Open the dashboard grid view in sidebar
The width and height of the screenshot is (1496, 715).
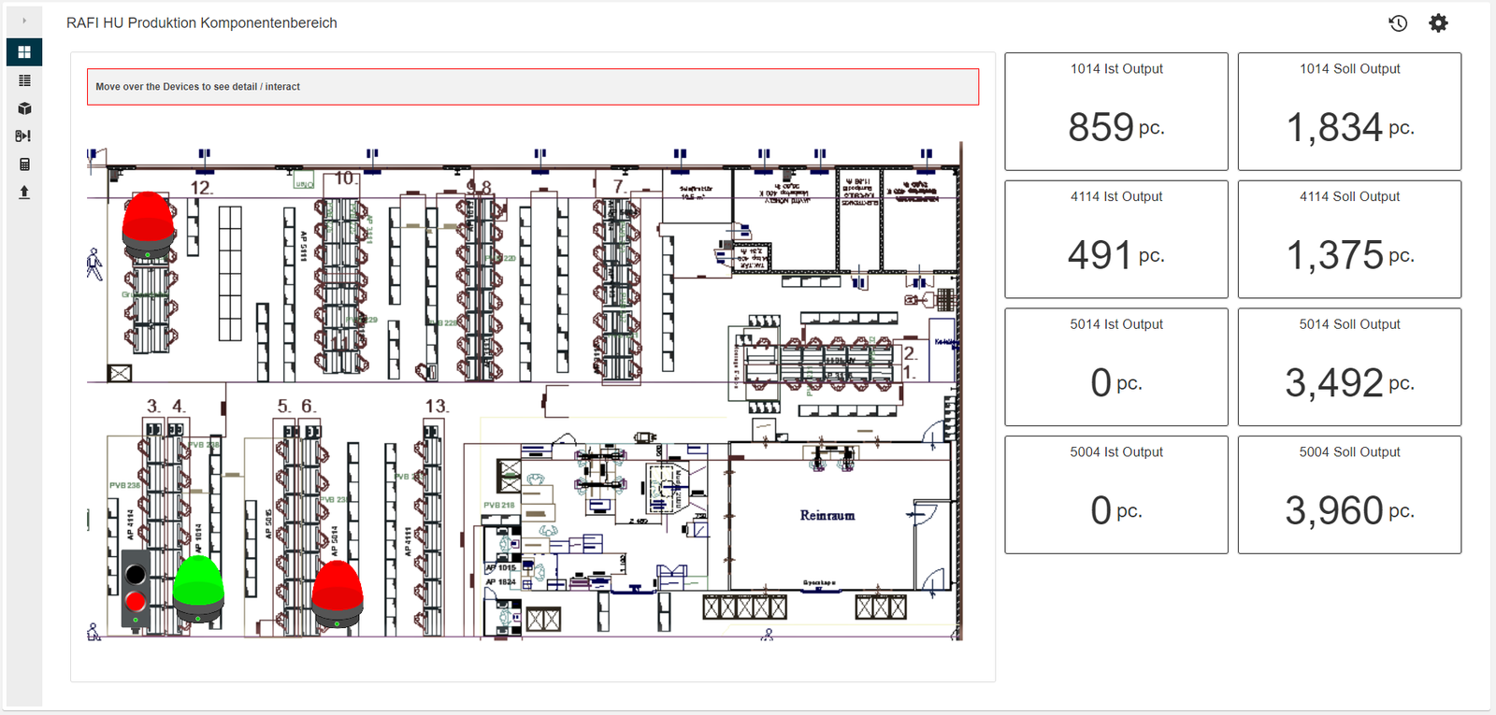tap(24, 52)
